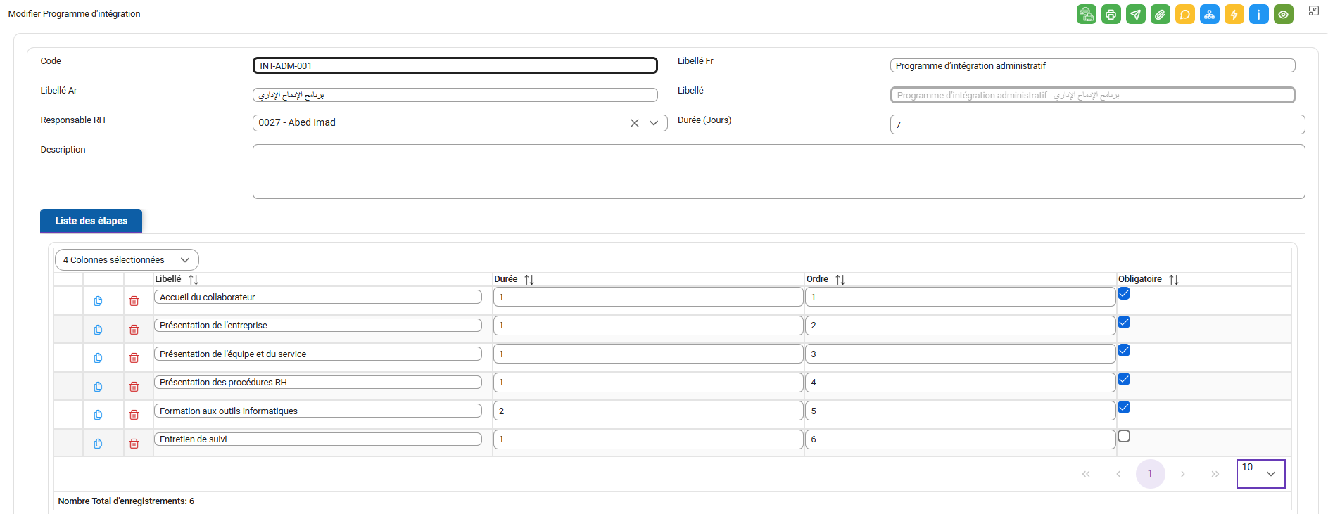Screen dimensions: 1328x514
Task: Click the shrink window icon beside the toolbar
Action: pos(1313,11)
